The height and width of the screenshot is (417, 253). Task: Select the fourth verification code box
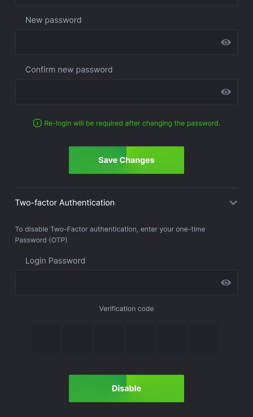tap(141, 339)
